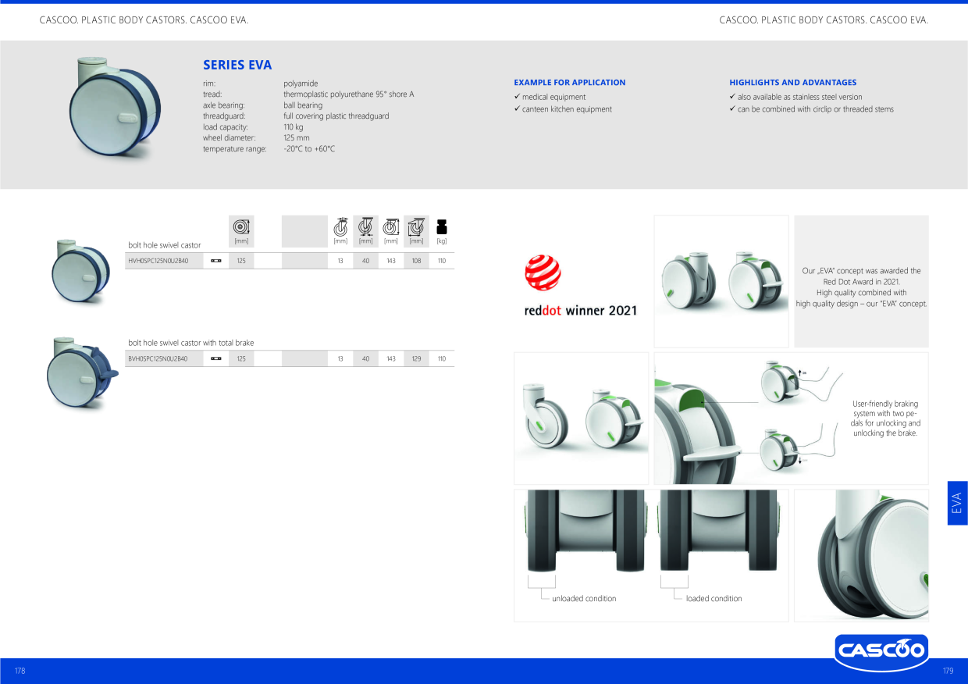The image size is (968, 684).
Task: Click the user-friendly braking system description
Action: tap(886, 419)
